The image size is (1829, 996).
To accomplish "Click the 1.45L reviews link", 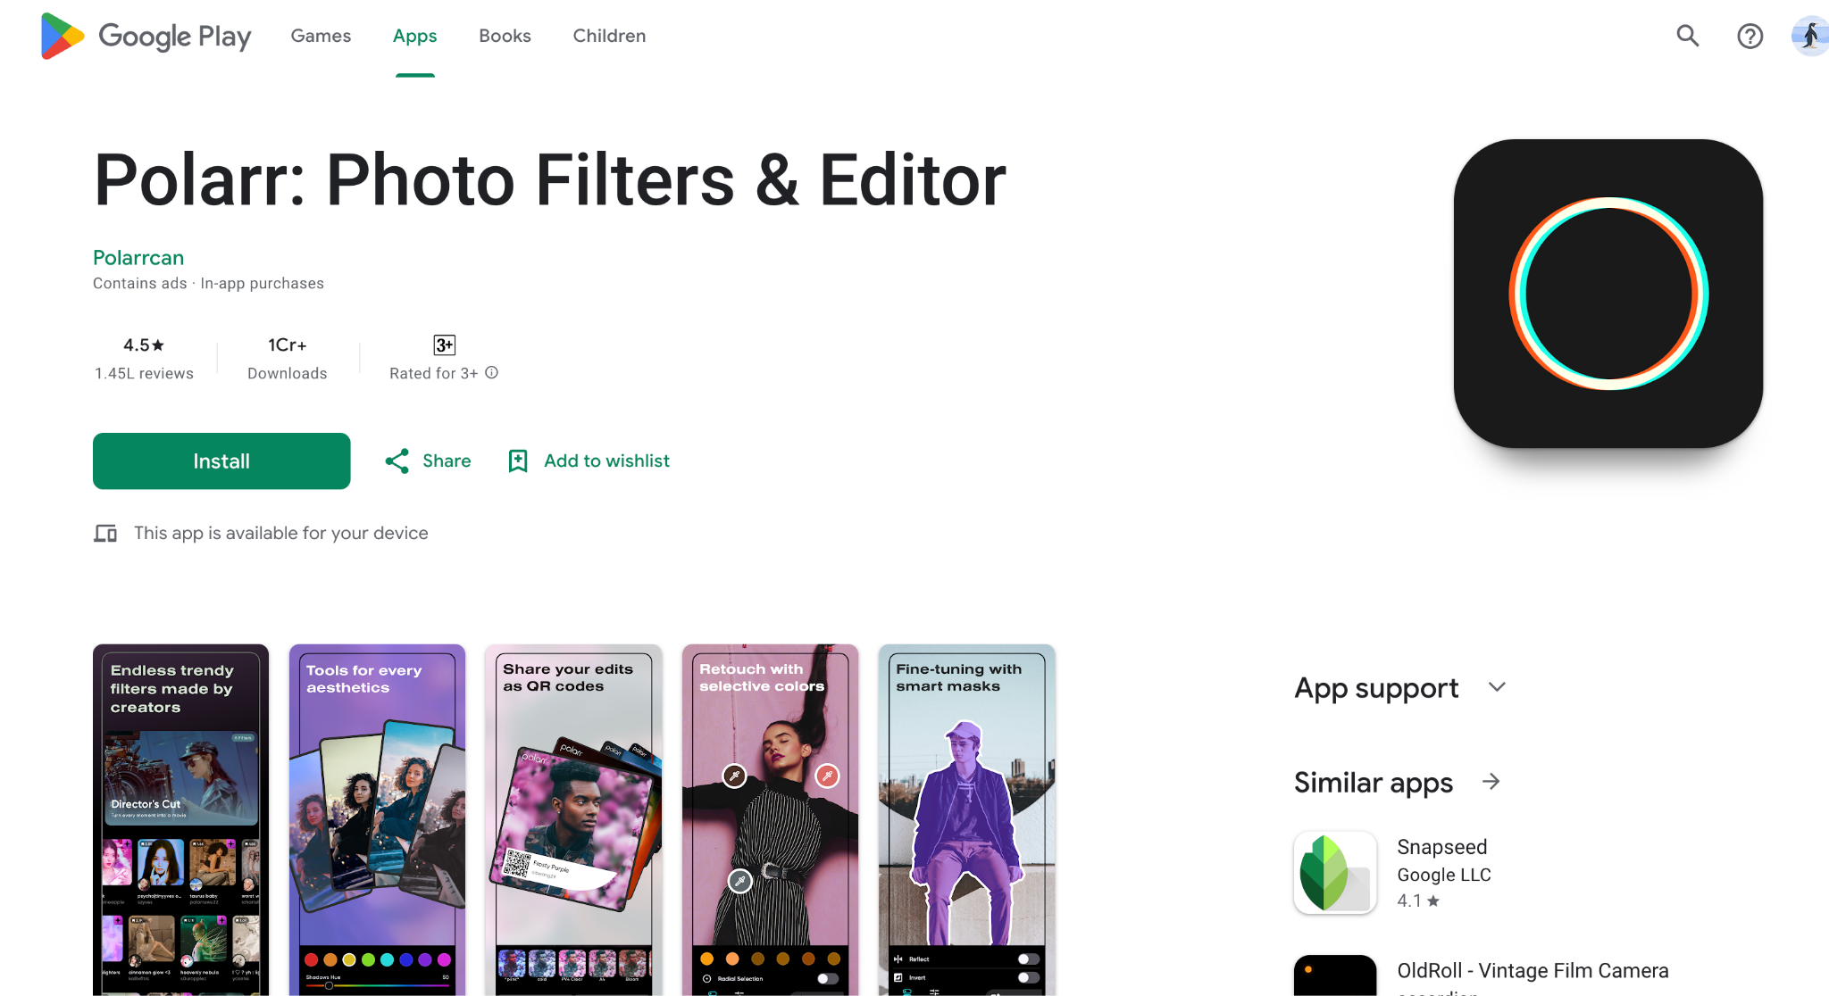I will click(144, 373).
